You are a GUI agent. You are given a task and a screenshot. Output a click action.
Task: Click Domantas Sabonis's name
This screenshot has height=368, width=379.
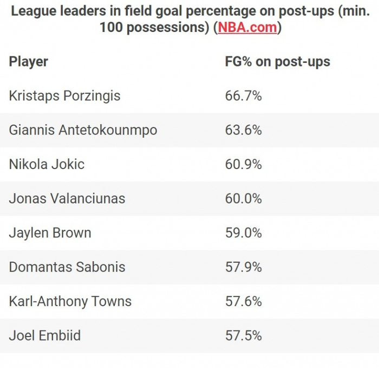(67, 267)
